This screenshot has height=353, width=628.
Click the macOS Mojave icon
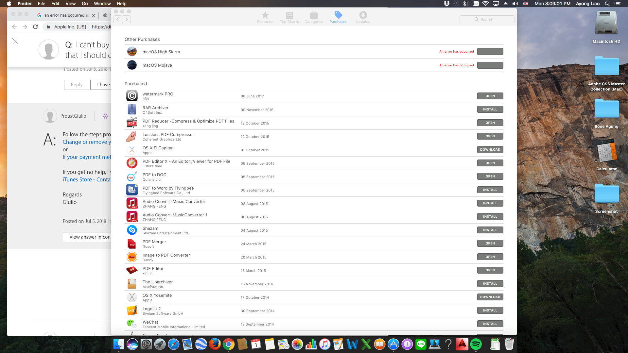[132, 65]
